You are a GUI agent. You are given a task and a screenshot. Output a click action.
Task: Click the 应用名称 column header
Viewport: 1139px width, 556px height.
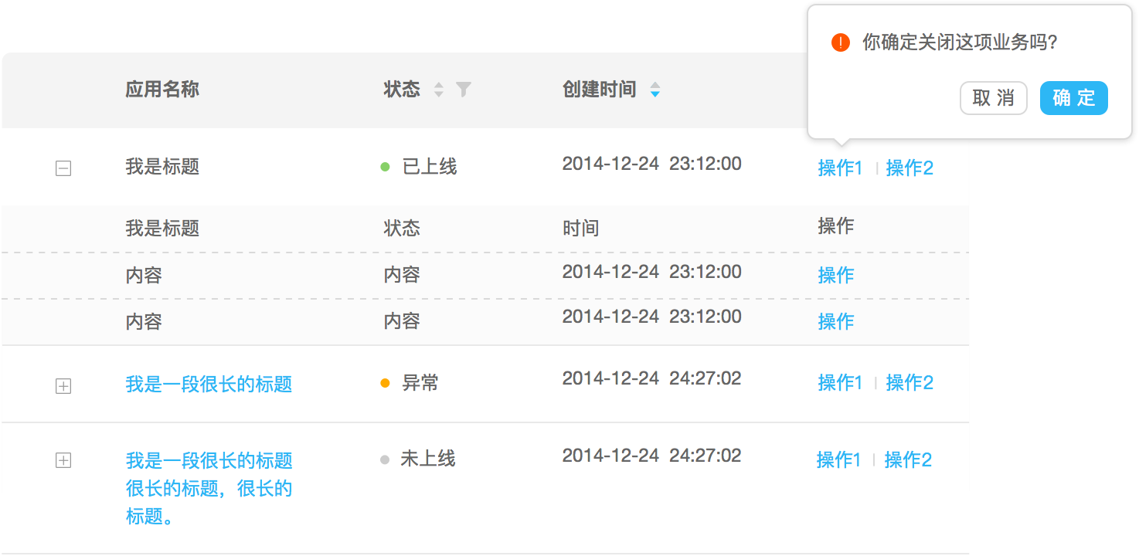click(x=162, y=90)
